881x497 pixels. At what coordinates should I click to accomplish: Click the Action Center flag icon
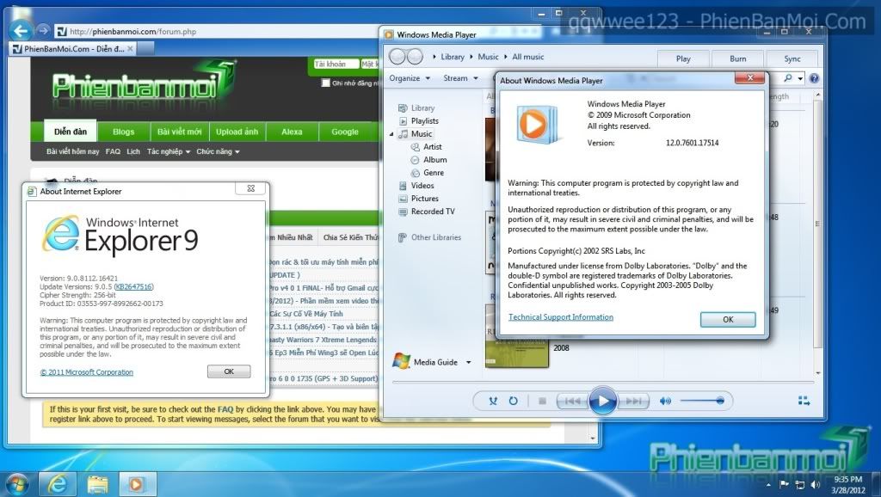click(785, 484)
